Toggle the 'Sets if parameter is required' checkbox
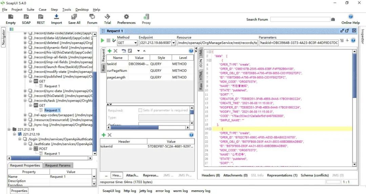 140,110
